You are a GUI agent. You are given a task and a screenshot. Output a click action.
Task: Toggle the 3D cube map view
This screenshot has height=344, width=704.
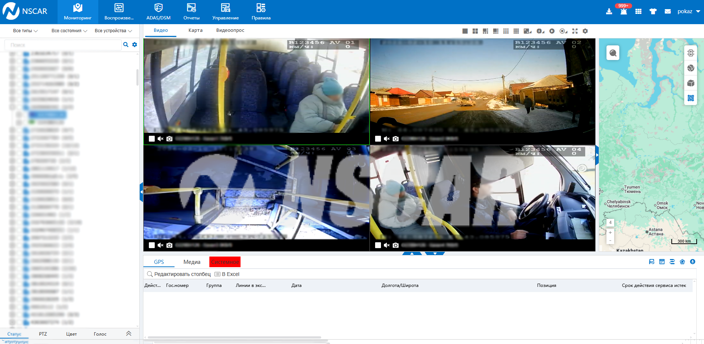[x=691, y=83]
